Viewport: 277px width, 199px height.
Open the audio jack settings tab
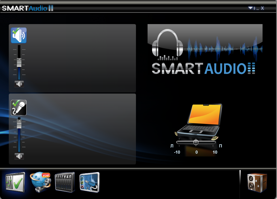[90, 182]
